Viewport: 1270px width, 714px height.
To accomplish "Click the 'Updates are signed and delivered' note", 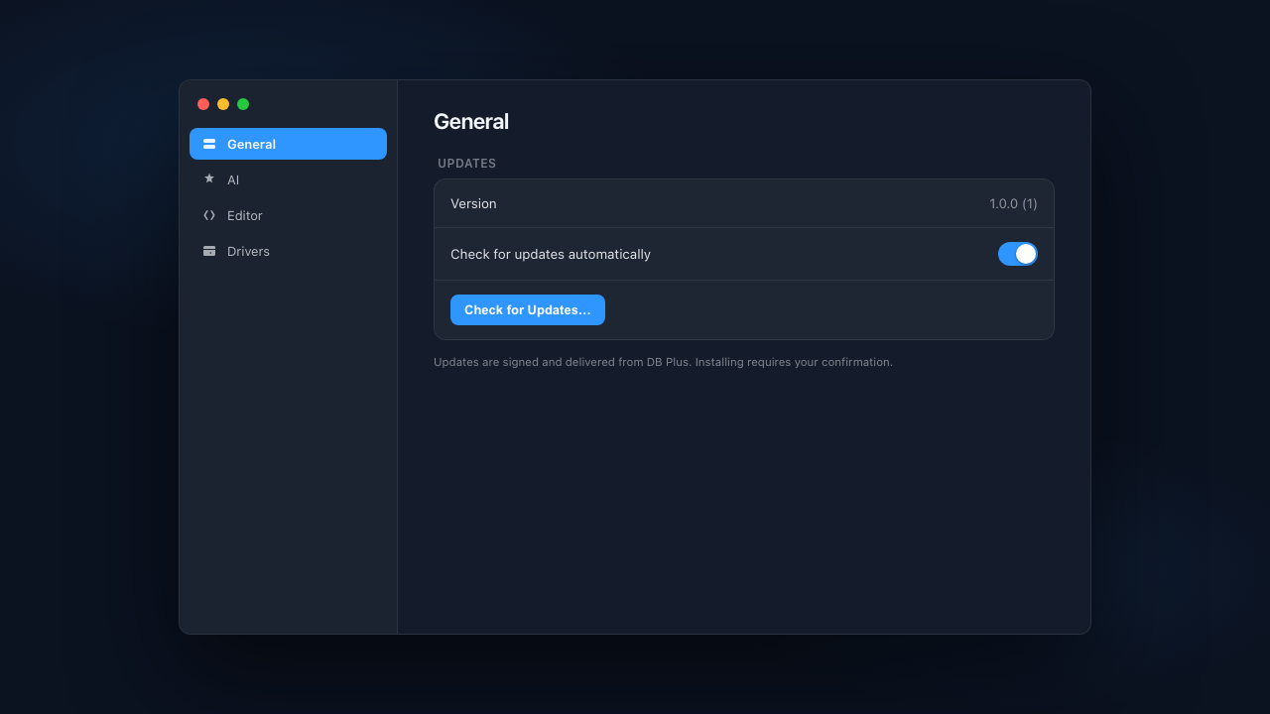I will pos(663,362).
